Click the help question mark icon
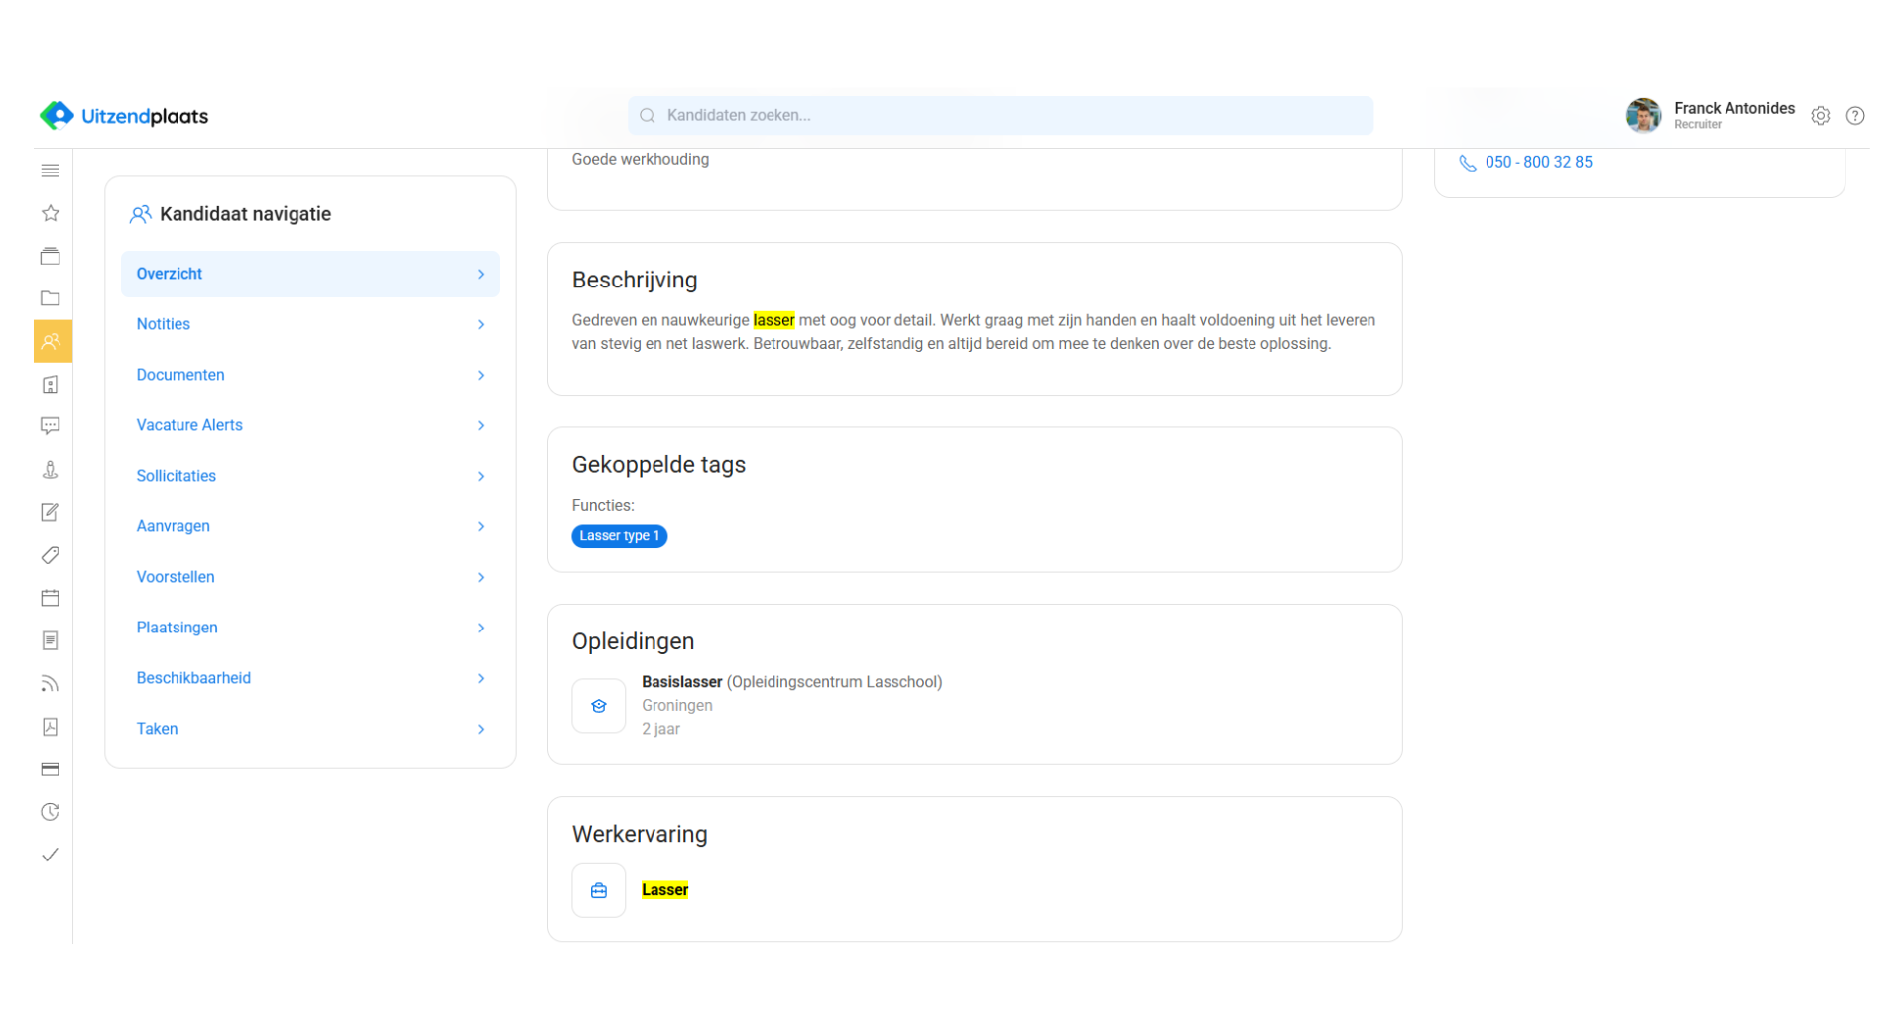Image resolution: width=1904 pixels, height=1031 pixels. coord(1854,116)
